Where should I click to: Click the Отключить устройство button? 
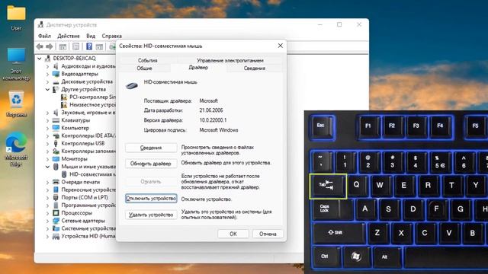pos(151,199)
